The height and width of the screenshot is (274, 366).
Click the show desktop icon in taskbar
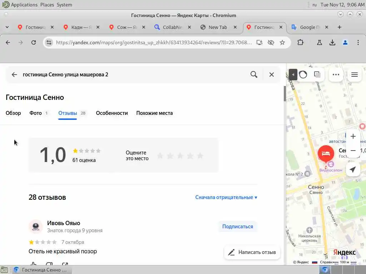[x=4, y=270]
